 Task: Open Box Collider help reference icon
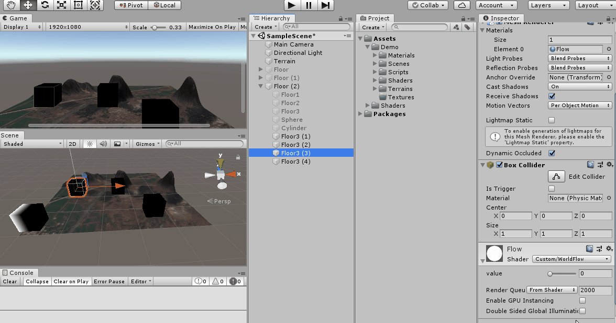[590, 165]
